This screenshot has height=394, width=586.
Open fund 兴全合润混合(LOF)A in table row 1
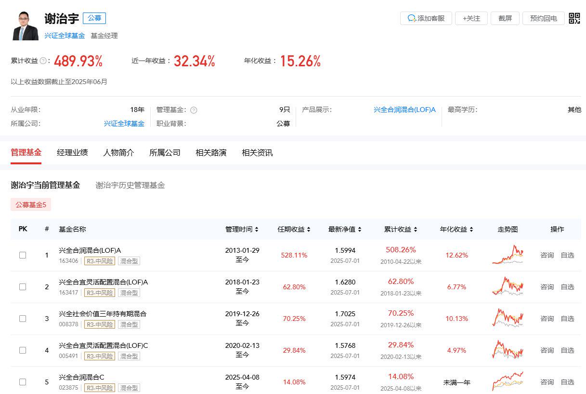pos(90,250)
